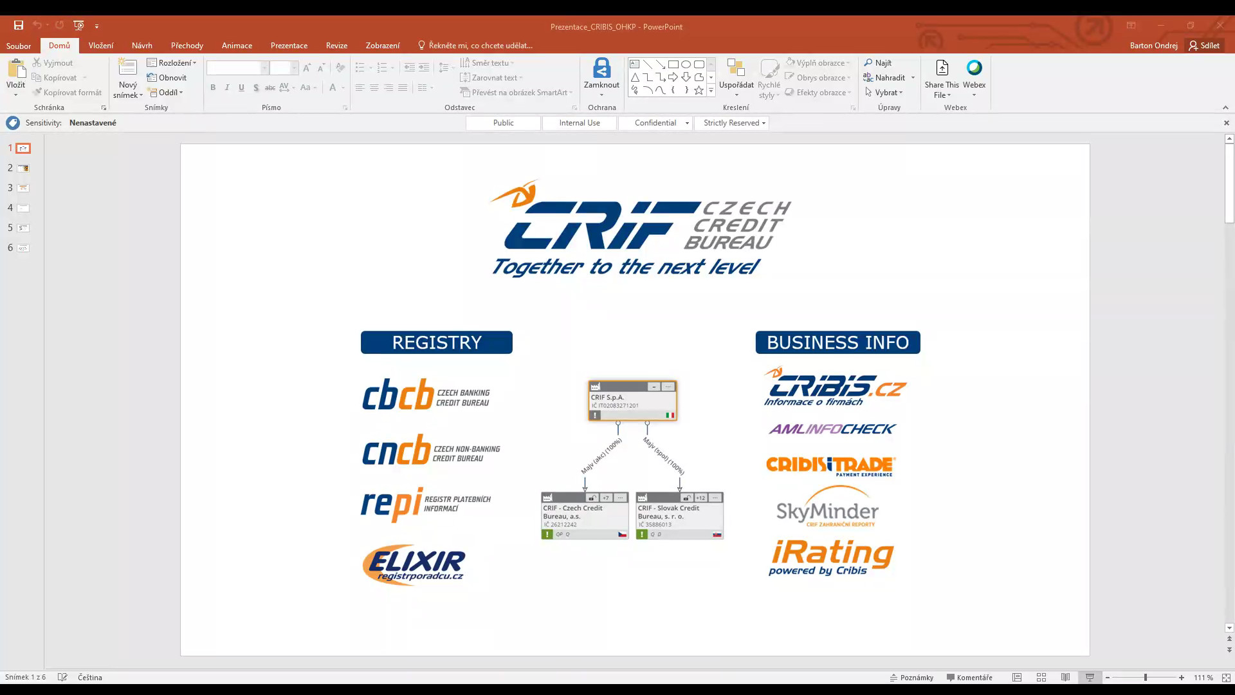This screenshot has height=695, width=1235.
Task: Save the presentation with the floppy icon
Action: pyautogui.click(x=19, y=25)
